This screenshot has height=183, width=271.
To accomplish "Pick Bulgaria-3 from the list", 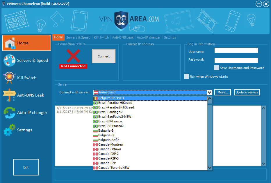I will 150,131.
